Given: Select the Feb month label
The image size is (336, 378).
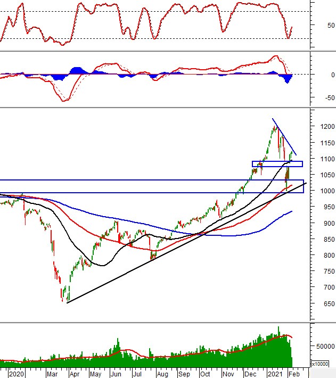Looking at the screenshot, I should point(294,374).
